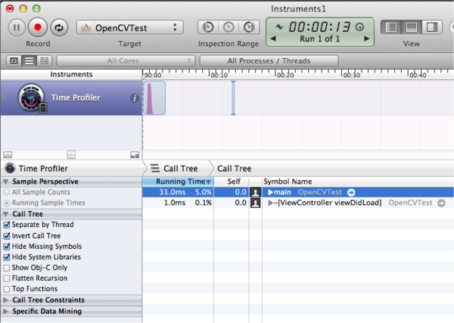This screenshot has height=323, width=454.
Task: Open the OpenCVTest target dropdown
Action: (129, 27)
